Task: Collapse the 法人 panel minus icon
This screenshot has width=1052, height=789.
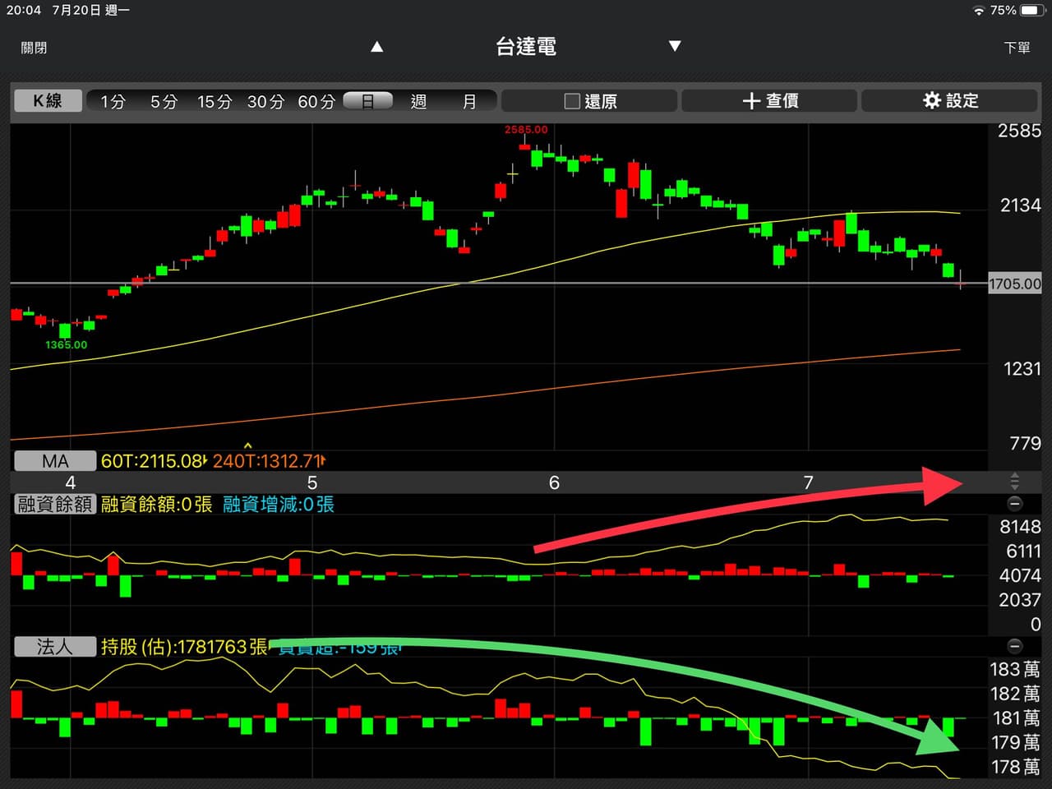Action: pyautogui.click(x=1015, y=646)
